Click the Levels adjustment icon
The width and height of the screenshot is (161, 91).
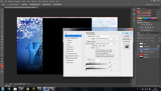click(144, 25)
